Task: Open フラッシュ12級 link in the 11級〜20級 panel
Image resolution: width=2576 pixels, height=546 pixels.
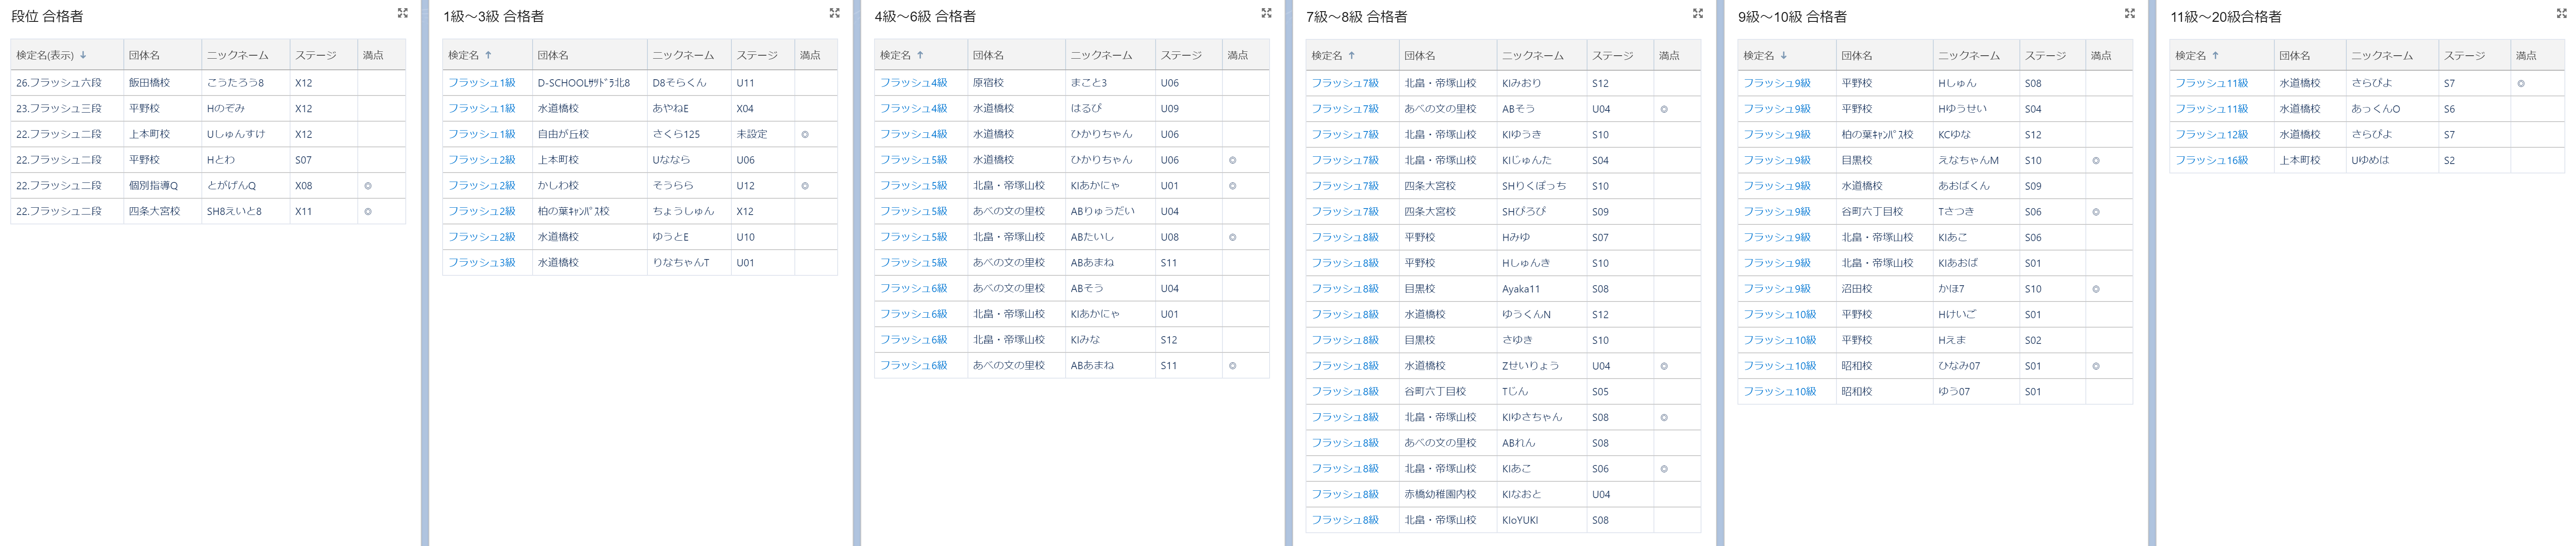Action: (2212, 134)
